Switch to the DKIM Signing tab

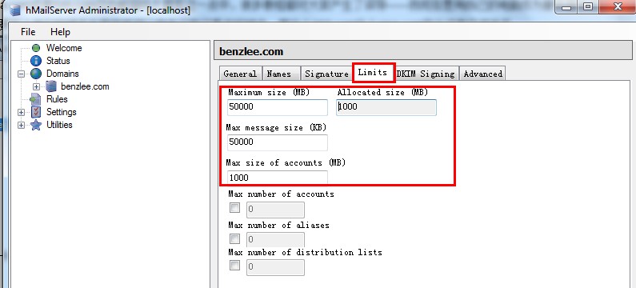pyautogui.click(x=426, y=74)
